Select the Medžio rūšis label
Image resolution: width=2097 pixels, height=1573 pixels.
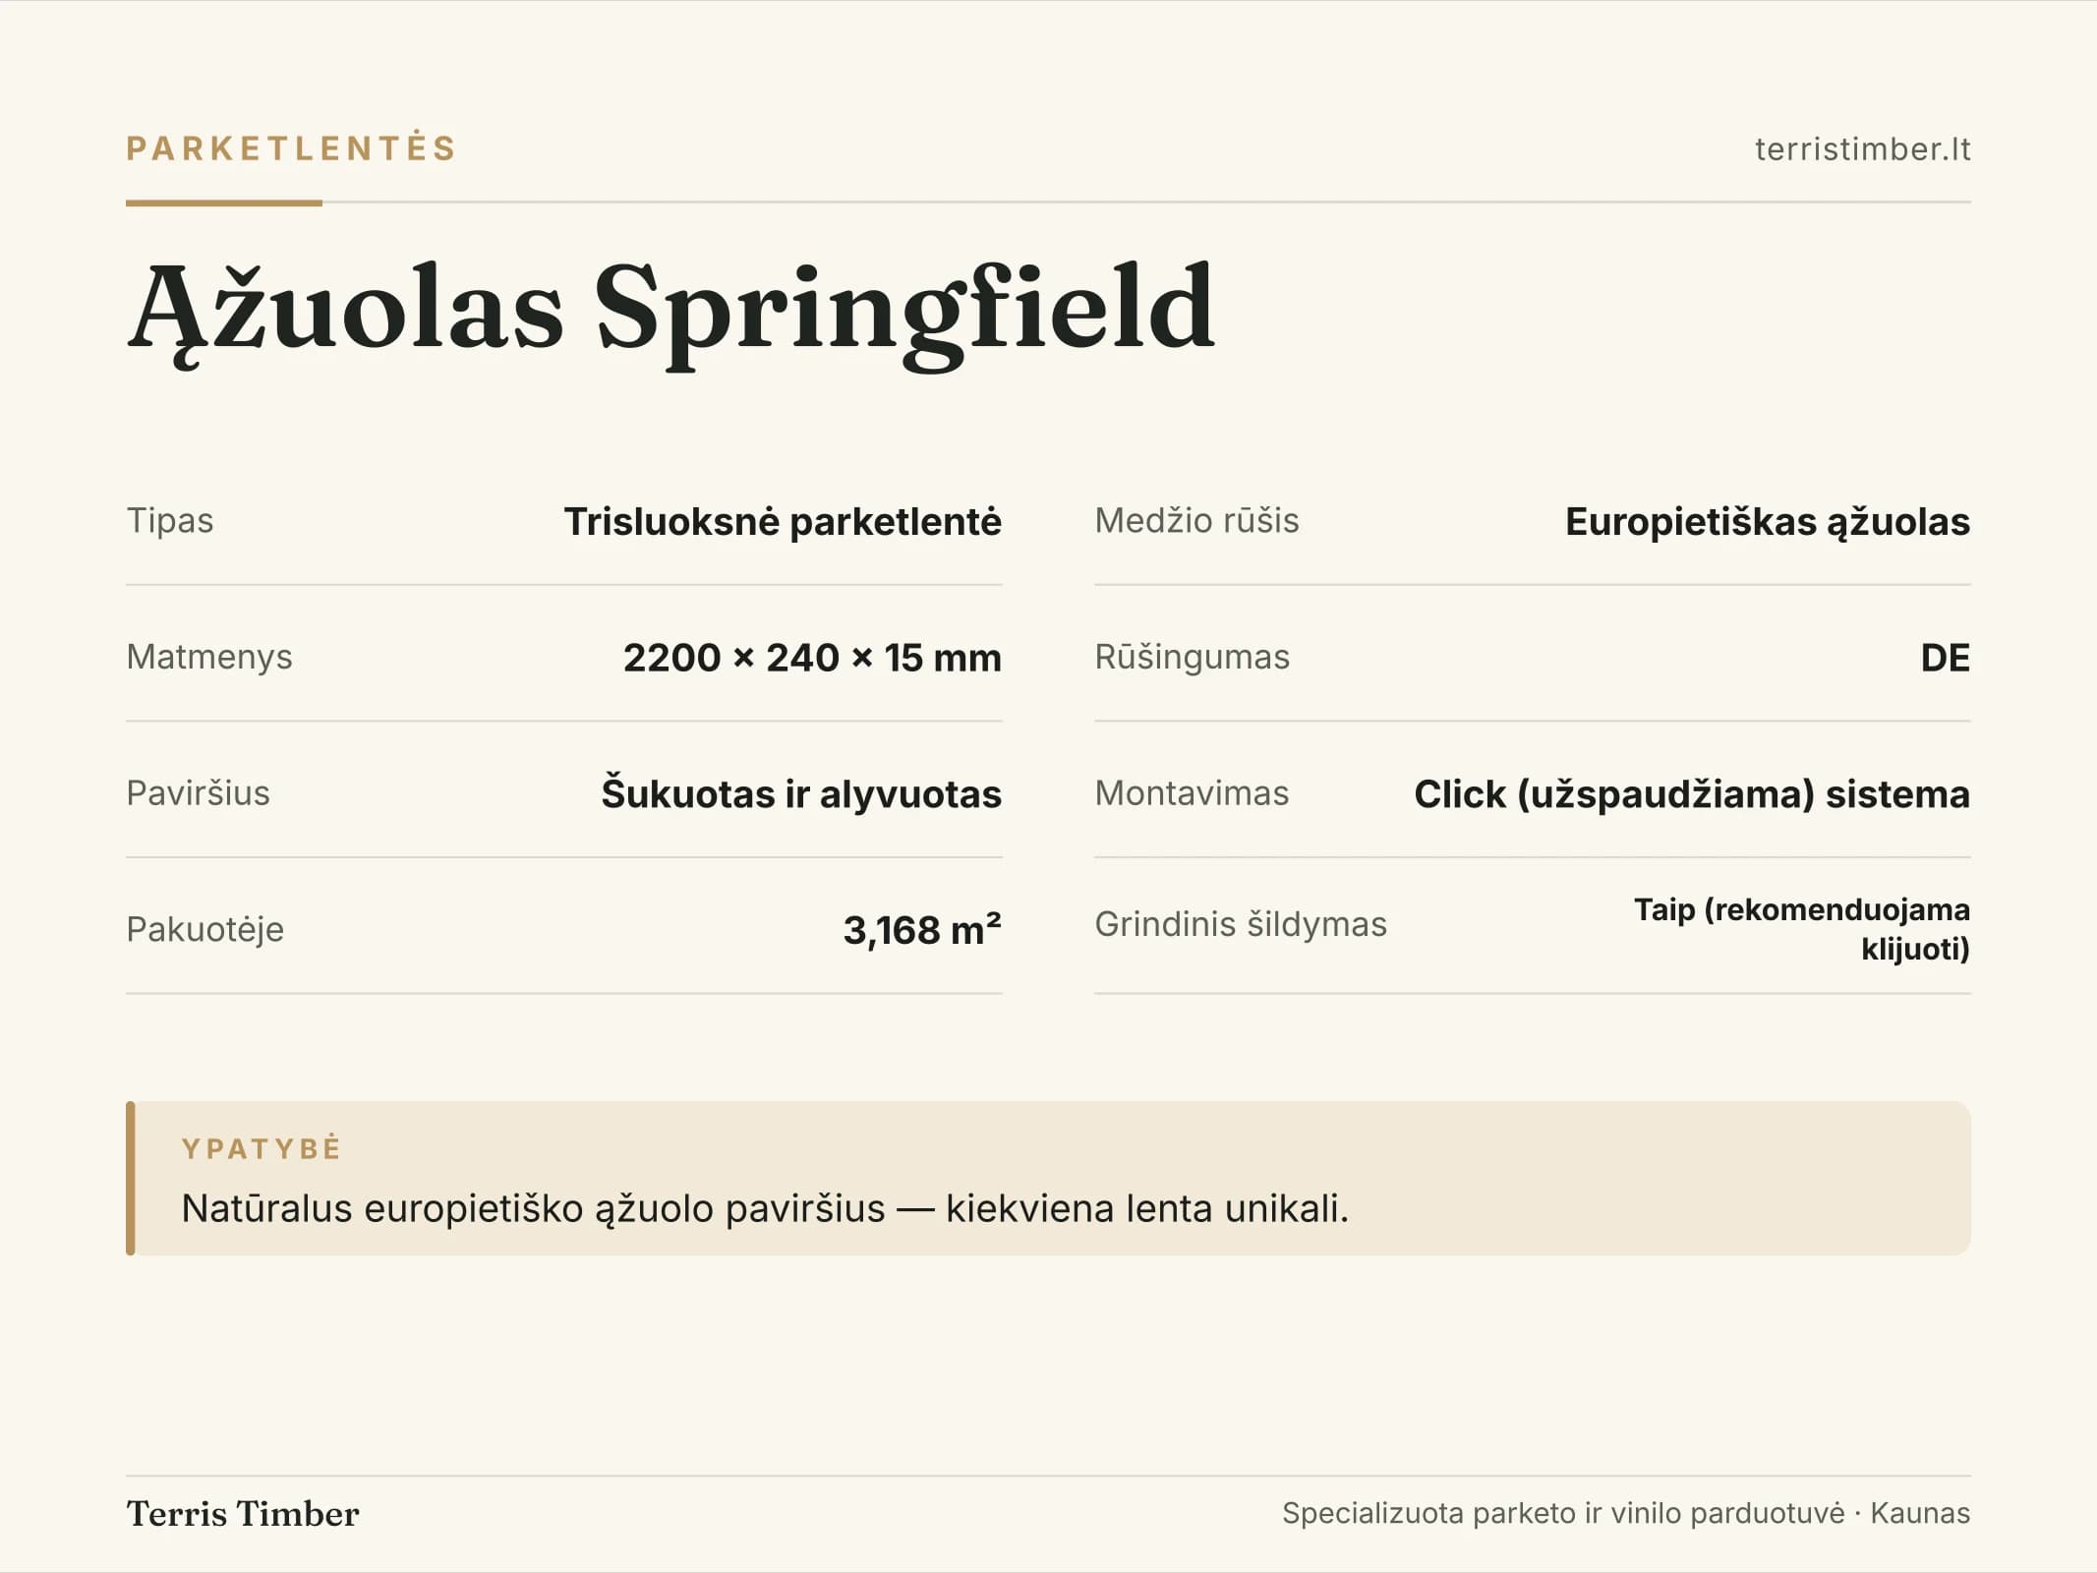(1196, 521)
